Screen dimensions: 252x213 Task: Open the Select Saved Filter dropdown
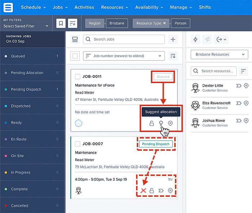click(x=26, y=26)
